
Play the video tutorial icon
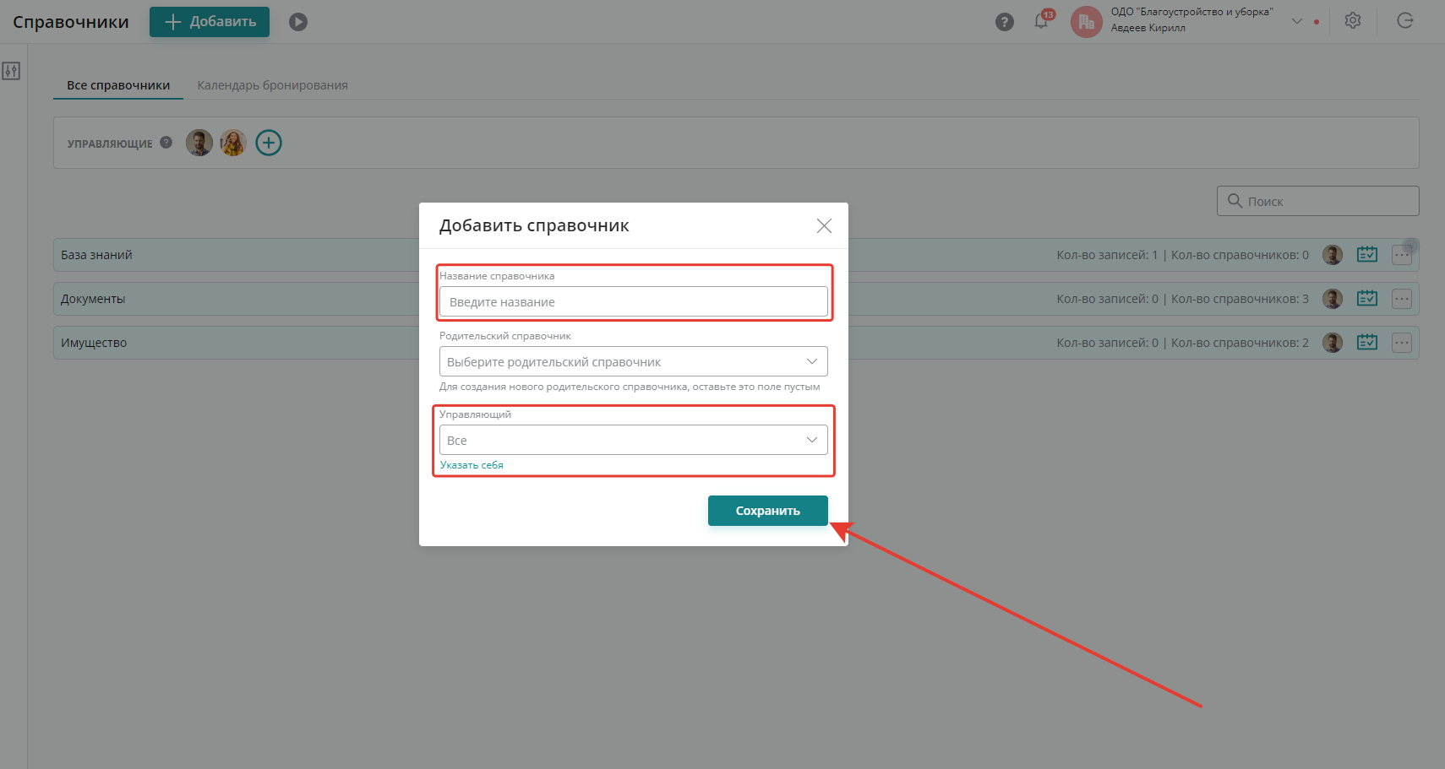click(x=298, y=22)
